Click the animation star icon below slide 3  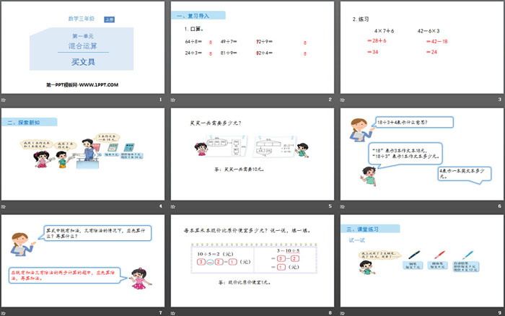[343, 99]
